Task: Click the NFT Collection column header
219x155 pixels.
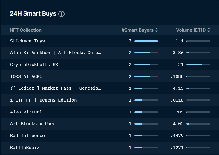Action: (26, 30)
